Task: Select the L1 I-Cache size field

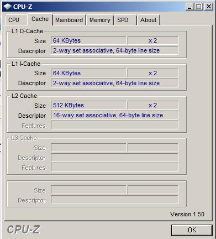Action: (88, 73)
